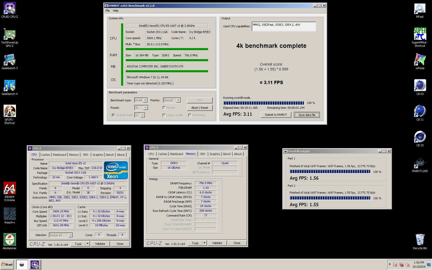Click the HWBOT taskbar button
Image resolution: width=432 pixels, height=270 pixels.
point(22,264)
